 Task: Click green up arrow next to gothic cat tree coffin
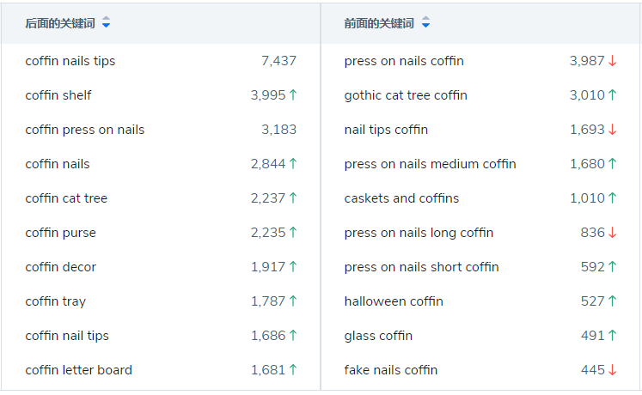(612, 95)
